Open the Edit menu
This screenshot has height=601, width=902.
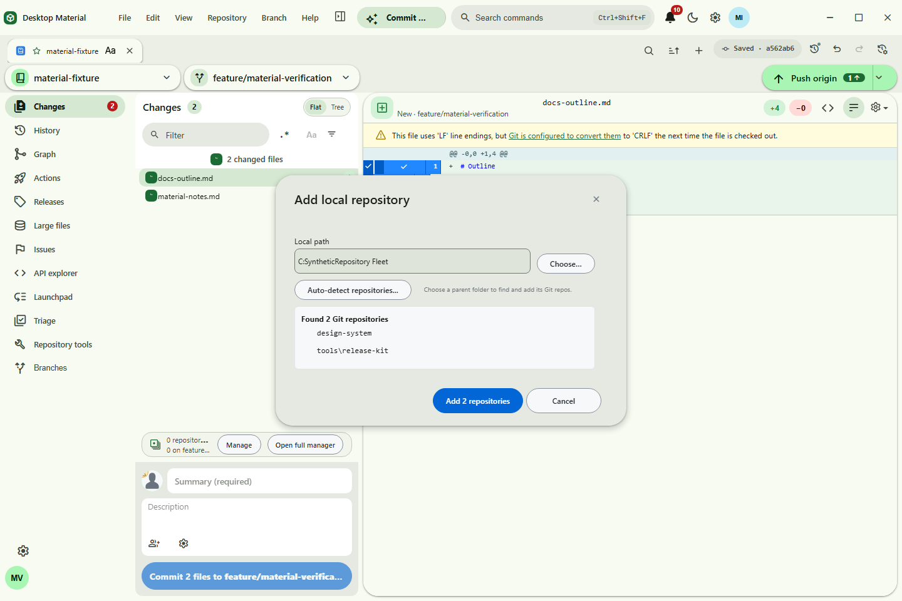pos(153,18)
